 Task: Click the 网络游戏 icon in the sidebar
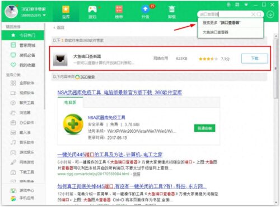(13, 162)
